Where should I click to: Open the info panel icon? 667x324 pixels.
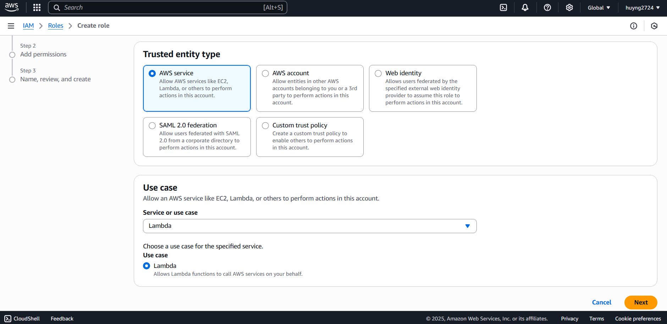tap(634, 26)
